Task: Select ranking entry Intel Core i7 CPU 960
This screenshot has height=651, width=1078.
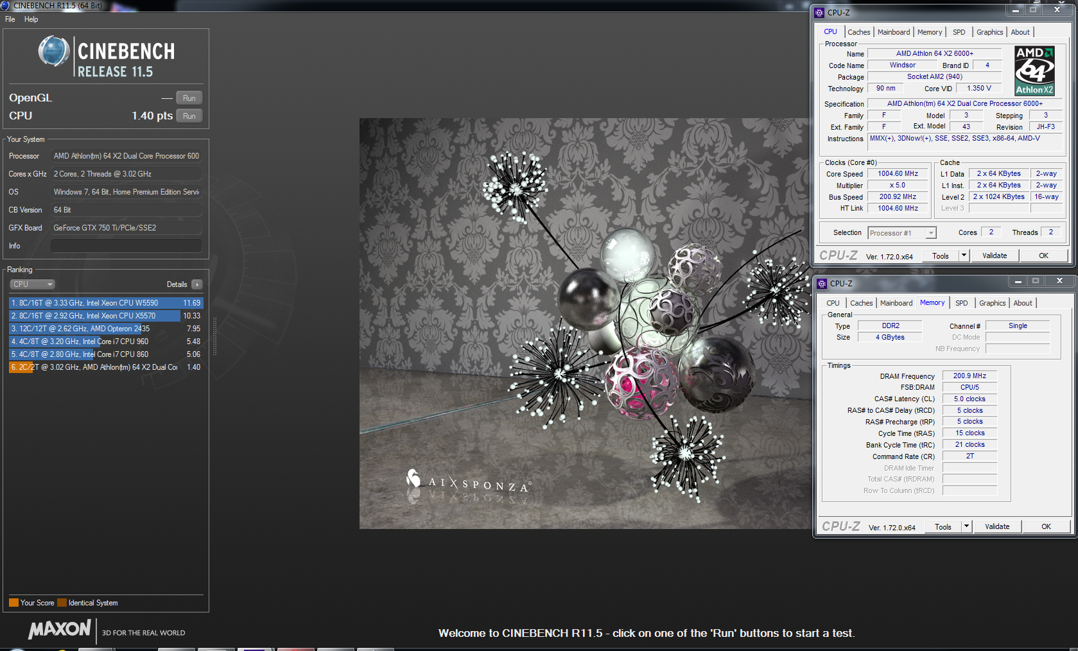Action: (106, 342)
